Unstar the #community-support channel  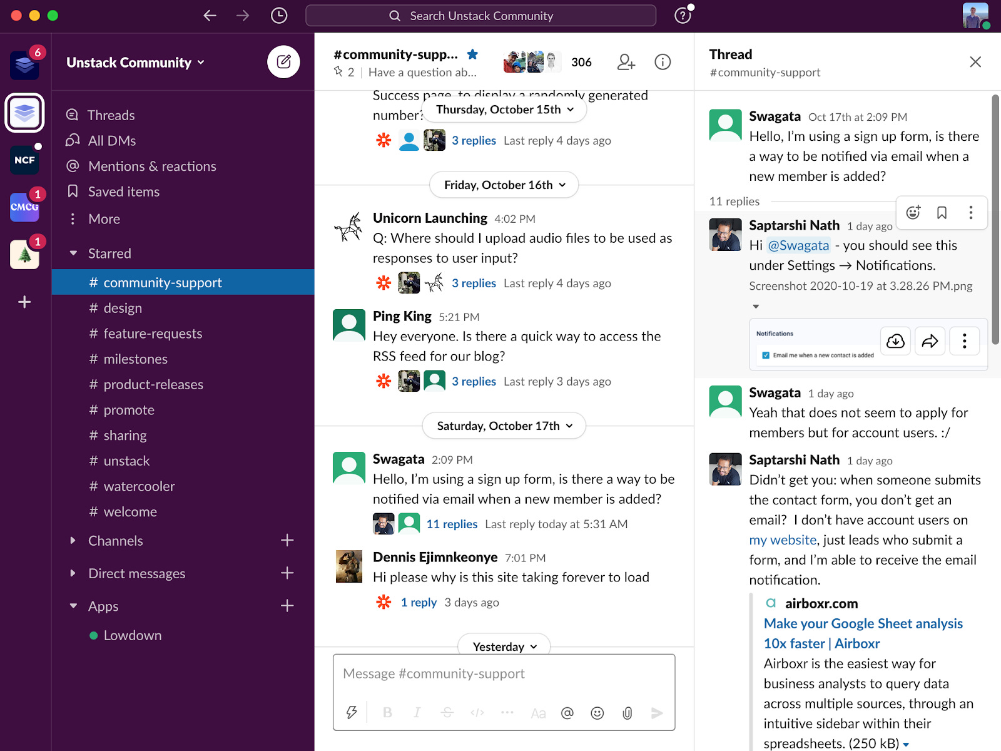pyautogui.click(x=474, y=54)
